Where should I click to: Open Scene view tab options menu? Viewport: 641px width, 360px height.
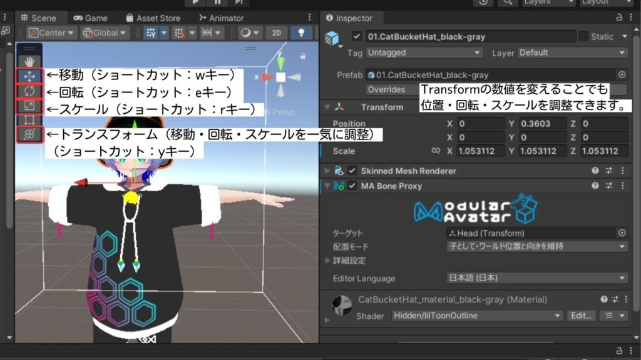pos(309,17)
